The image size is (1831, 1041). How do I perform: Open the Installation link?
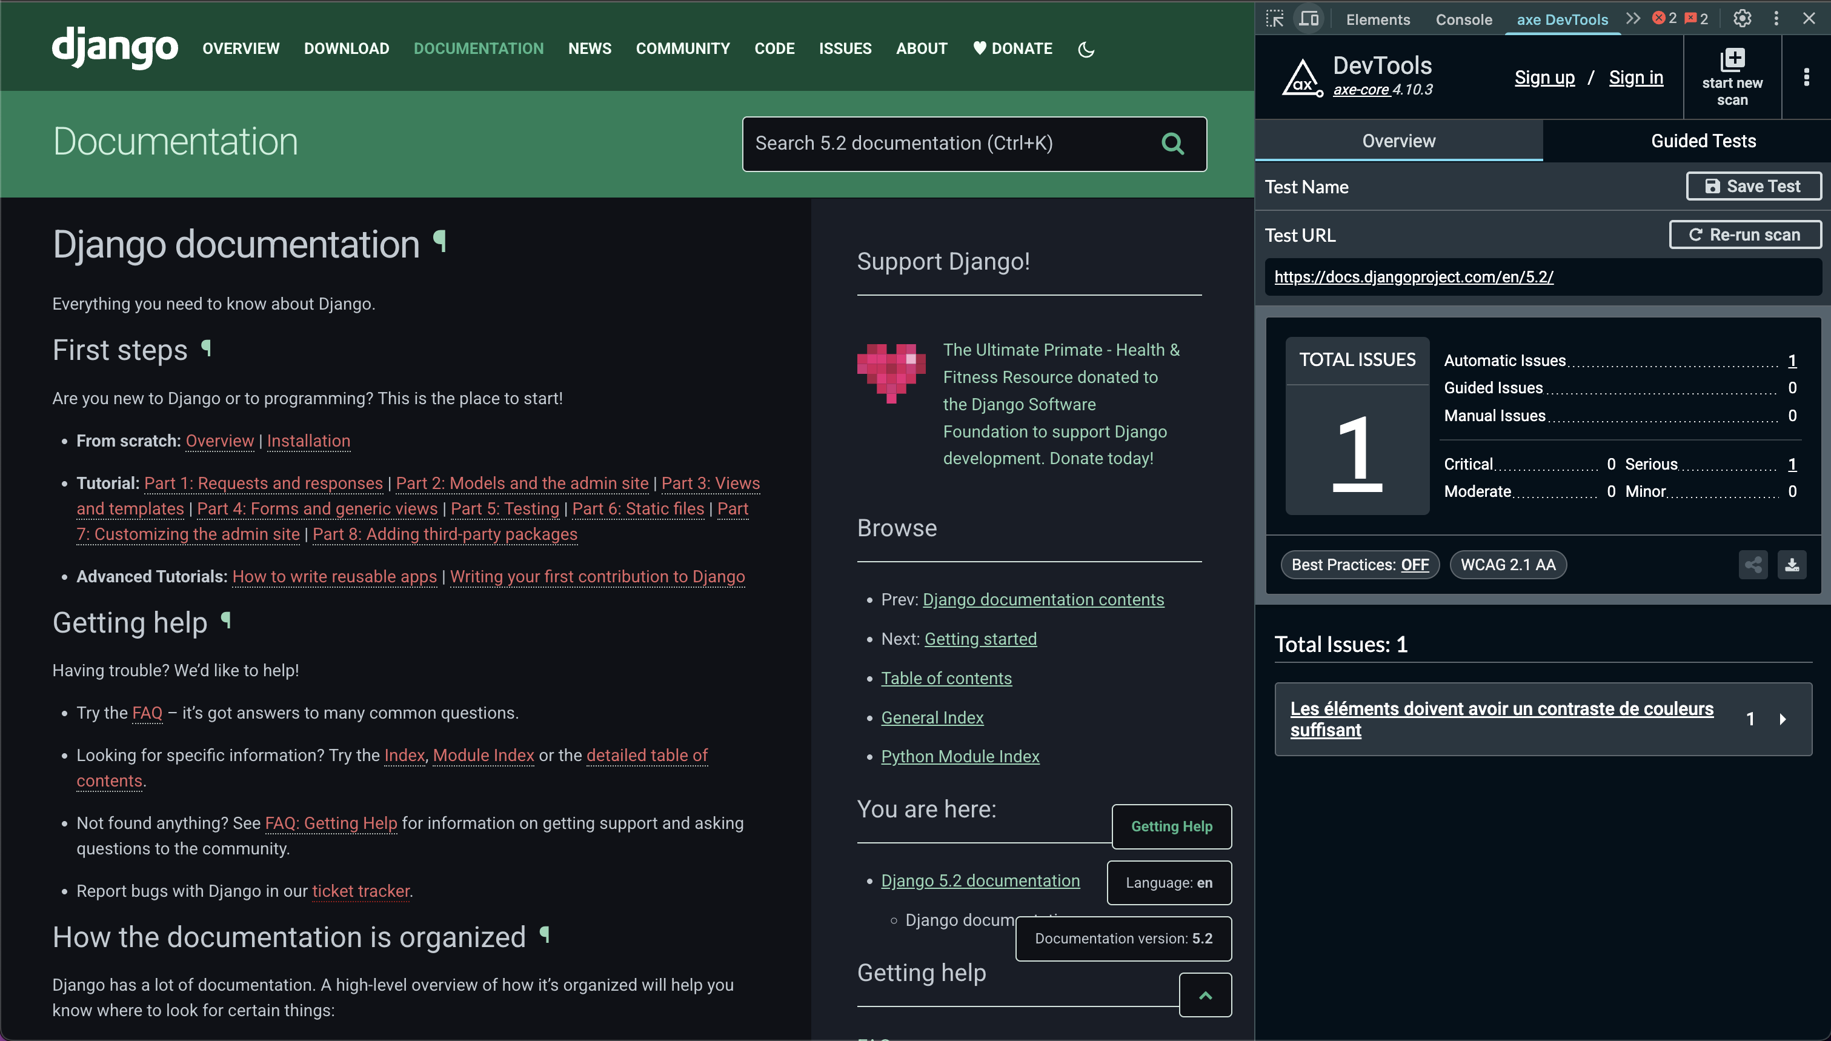click(x=309, y=441)
